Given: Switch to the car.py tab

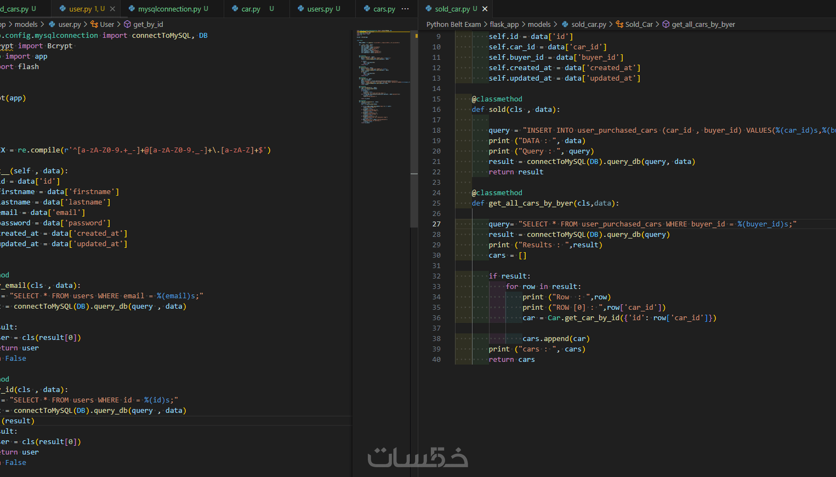Looking at the screenshot, I should pyautogui.click(x=250, y=8).
